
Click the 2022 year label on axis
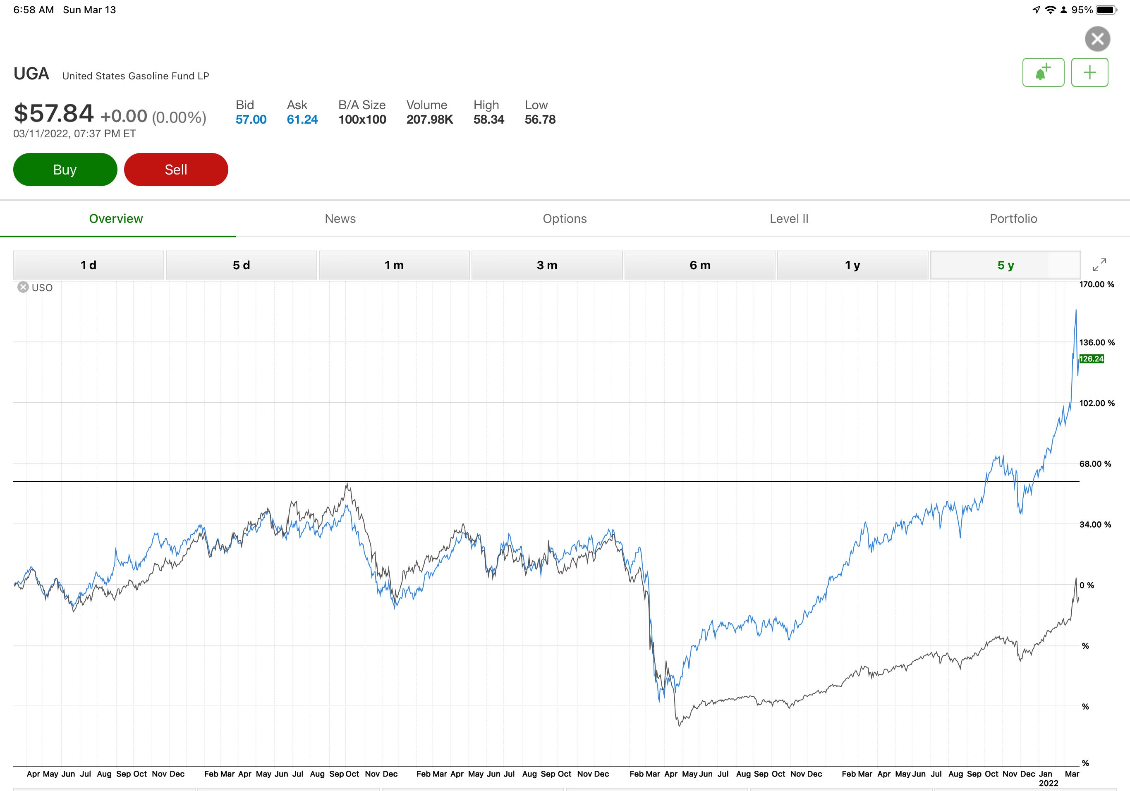pyautogui.click(x=1048, y=783)
